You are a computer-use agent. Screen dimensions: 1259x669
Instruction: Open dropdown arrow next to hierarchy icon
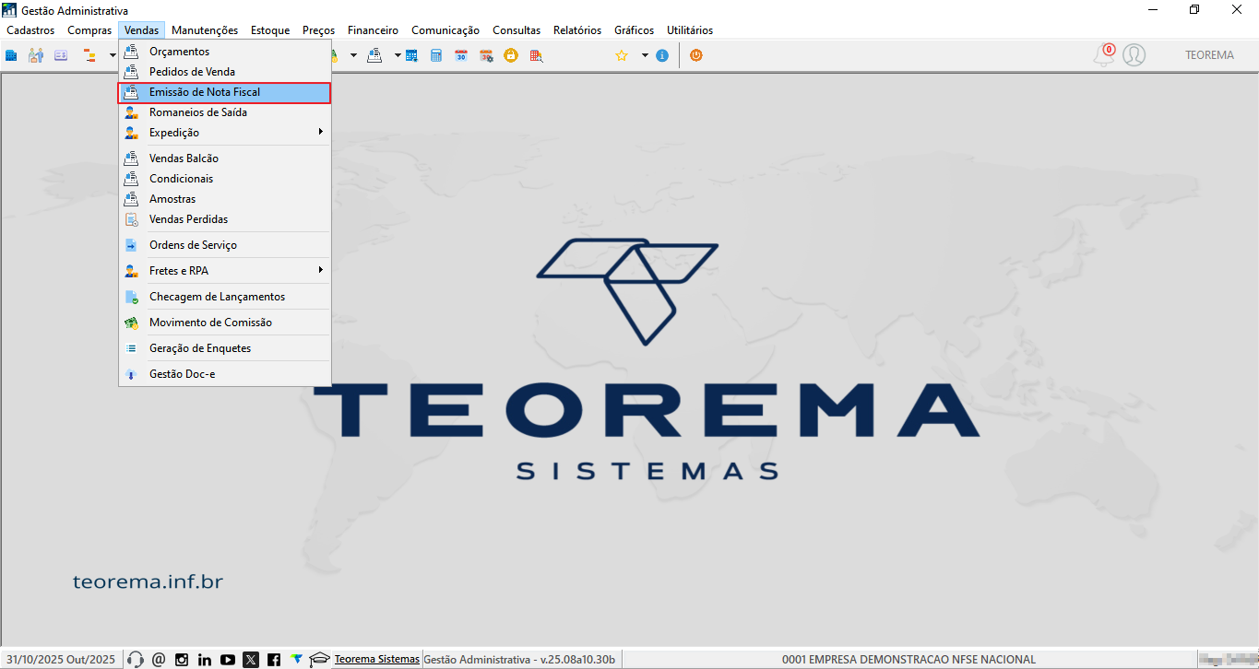[x=112, y=55]
